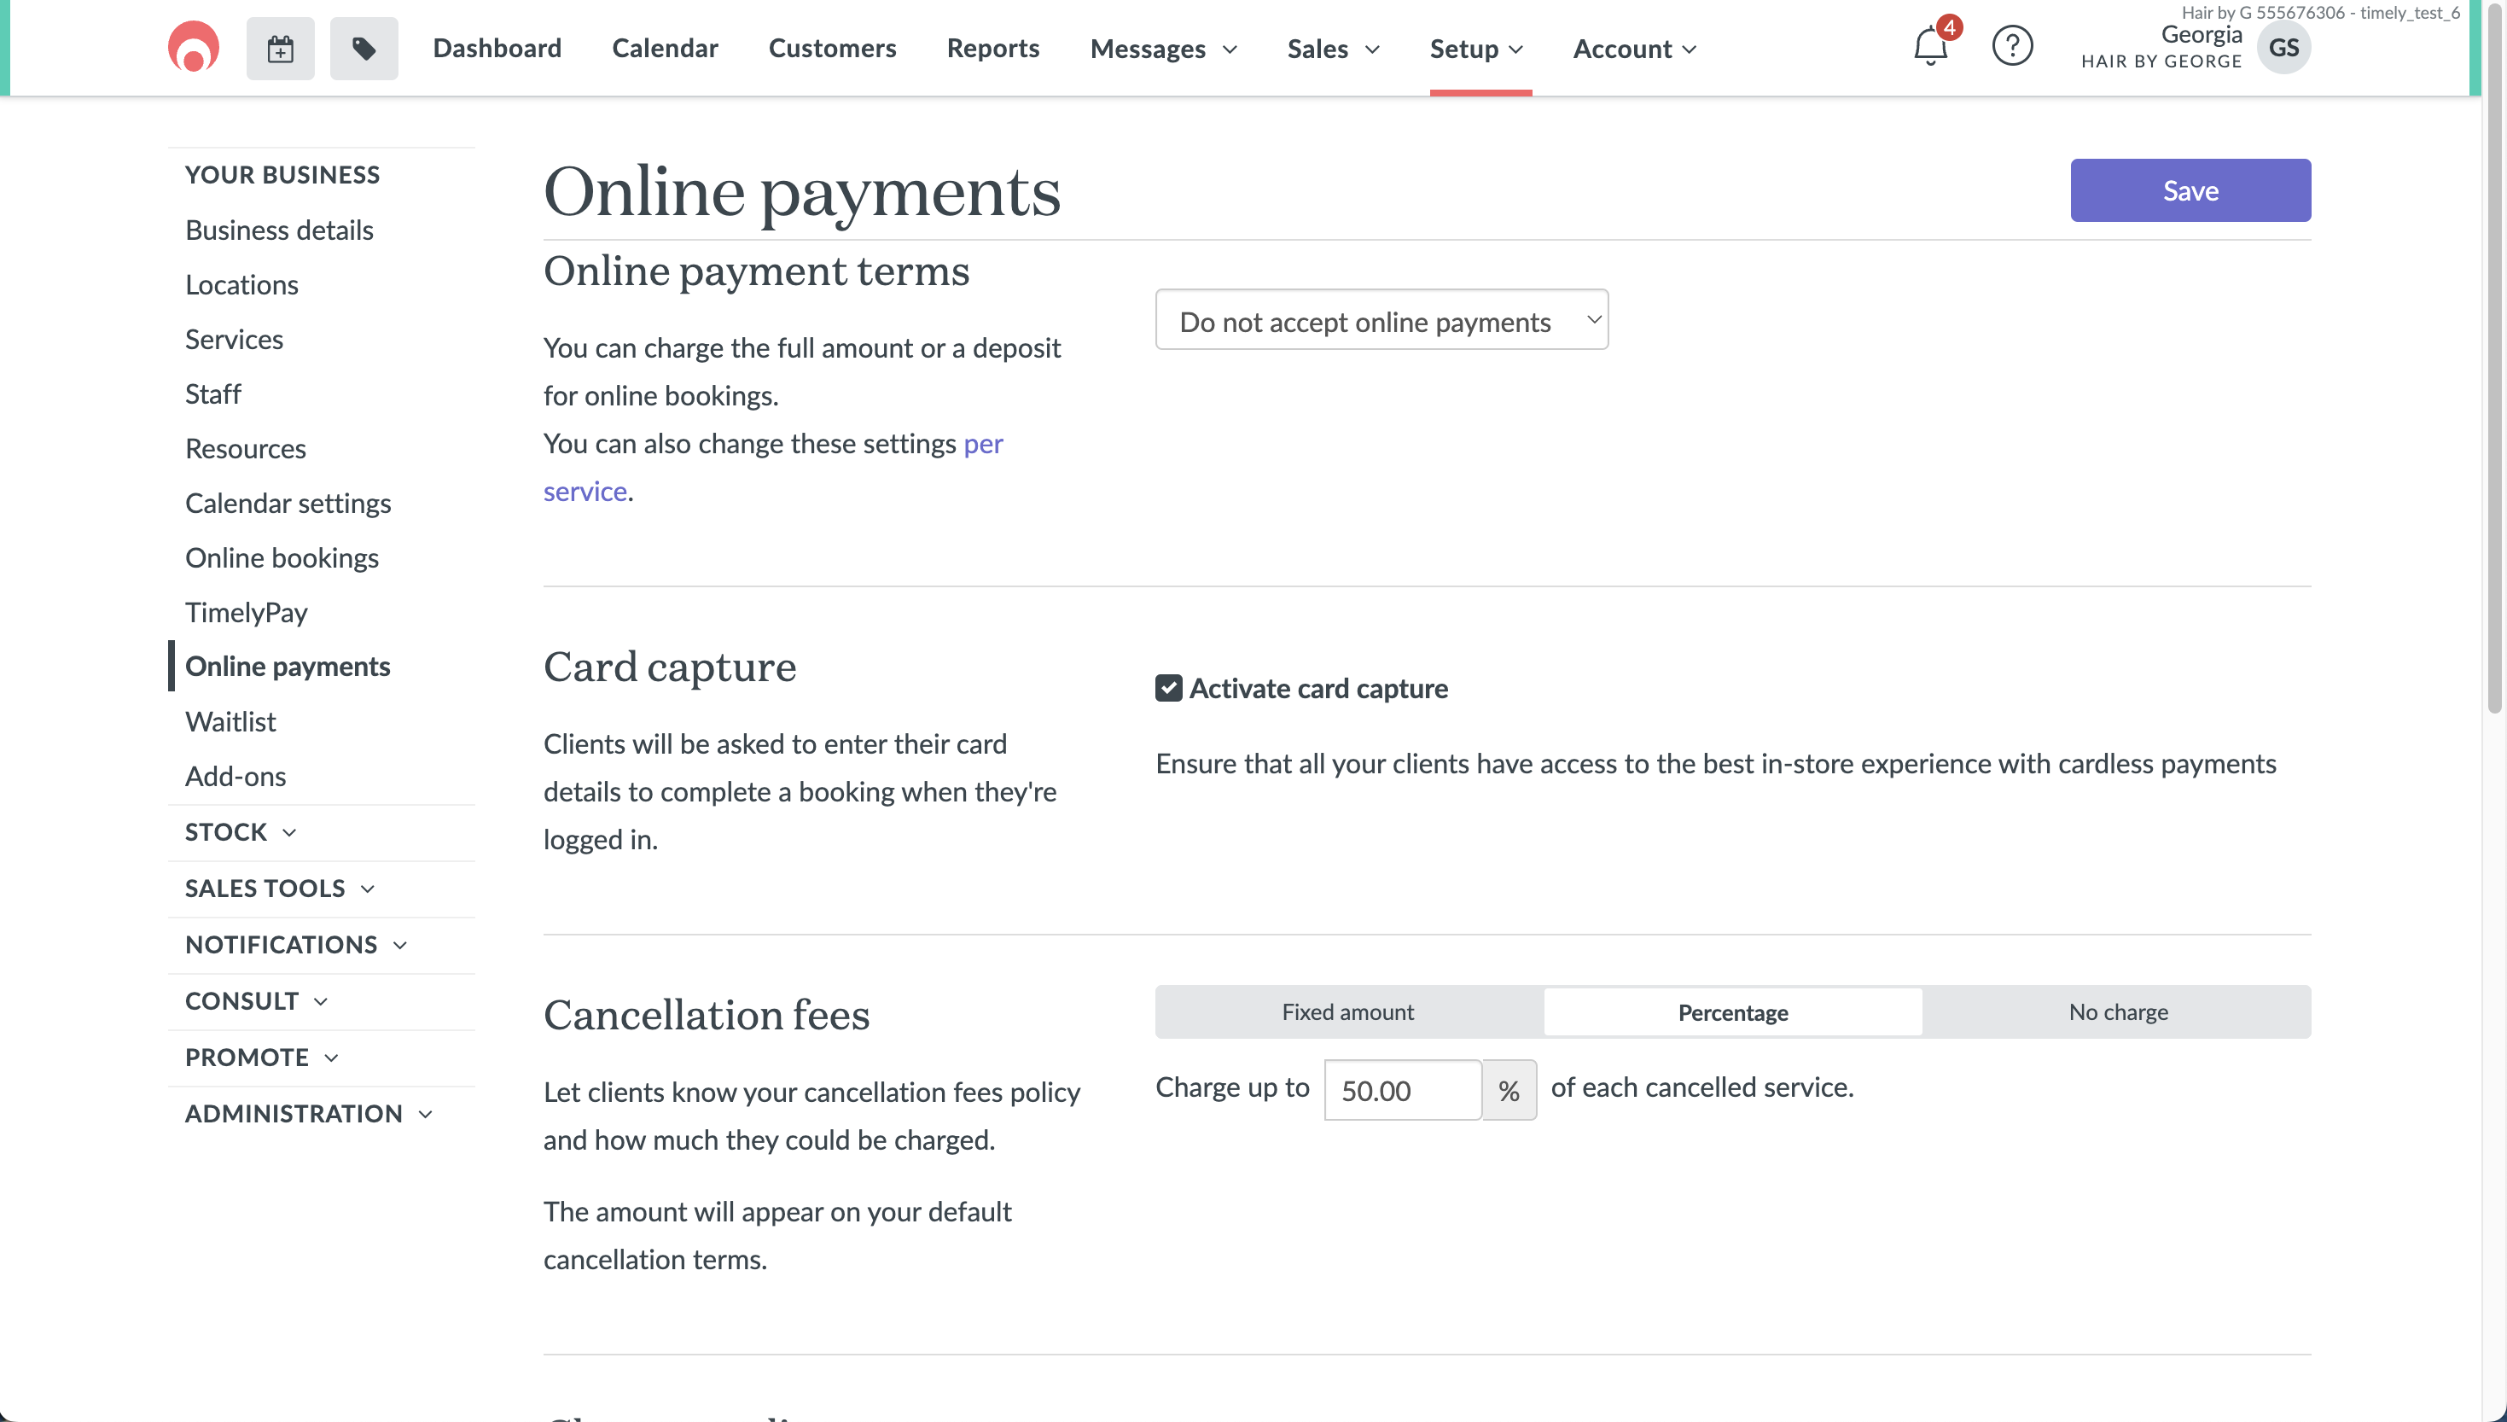Open the new appointment calendar icon
Viewport: 2507px width, 1422px height.
tap(280, 48)
